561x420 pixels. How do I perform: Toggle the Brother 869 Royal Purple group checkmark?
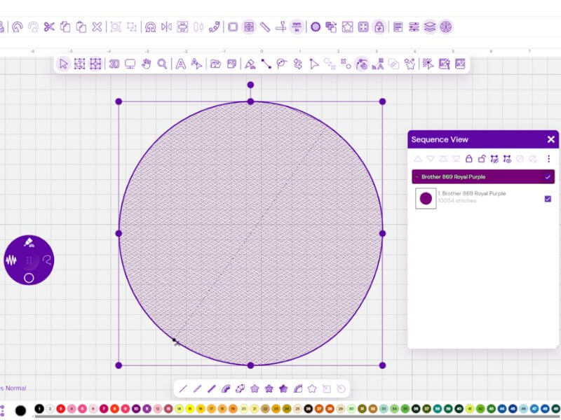point(548,177)
